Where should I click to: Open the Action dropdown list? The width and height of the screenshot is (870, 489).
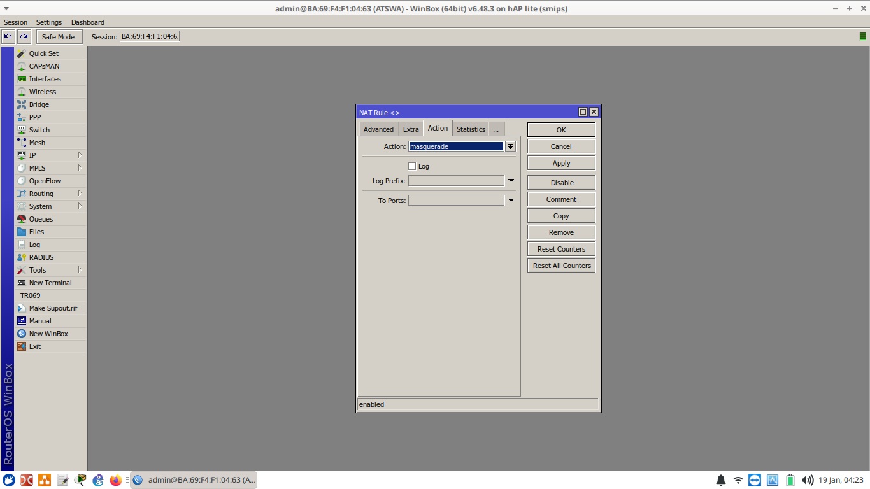pos(510,146)
